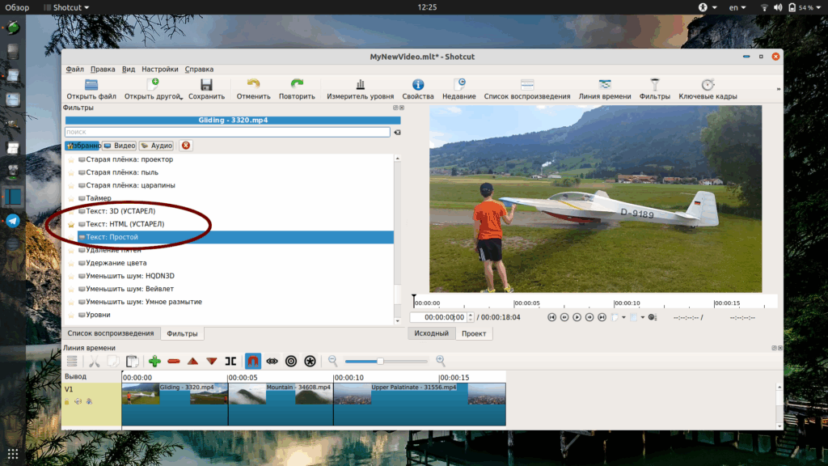Toggle favorite star for Текст: HTML filter
828x466 pixels.
coord(71,225)
